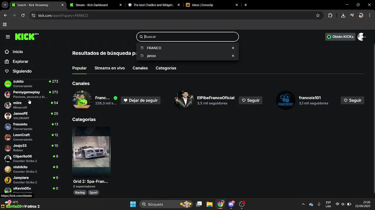
Task: Open zubito channel in sidebar
Action: tap(31, 84)
